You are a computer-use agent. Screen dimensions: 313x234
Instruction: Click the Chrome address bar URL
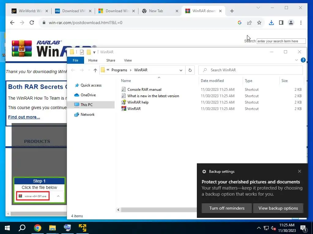[86, 23]
